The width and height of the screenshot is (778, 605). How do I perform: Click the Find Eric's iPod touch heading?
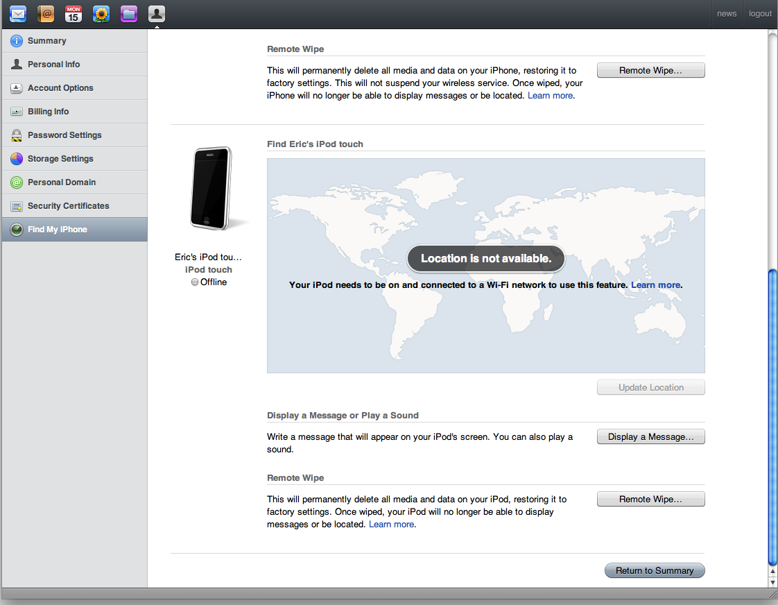click(315, 144)
